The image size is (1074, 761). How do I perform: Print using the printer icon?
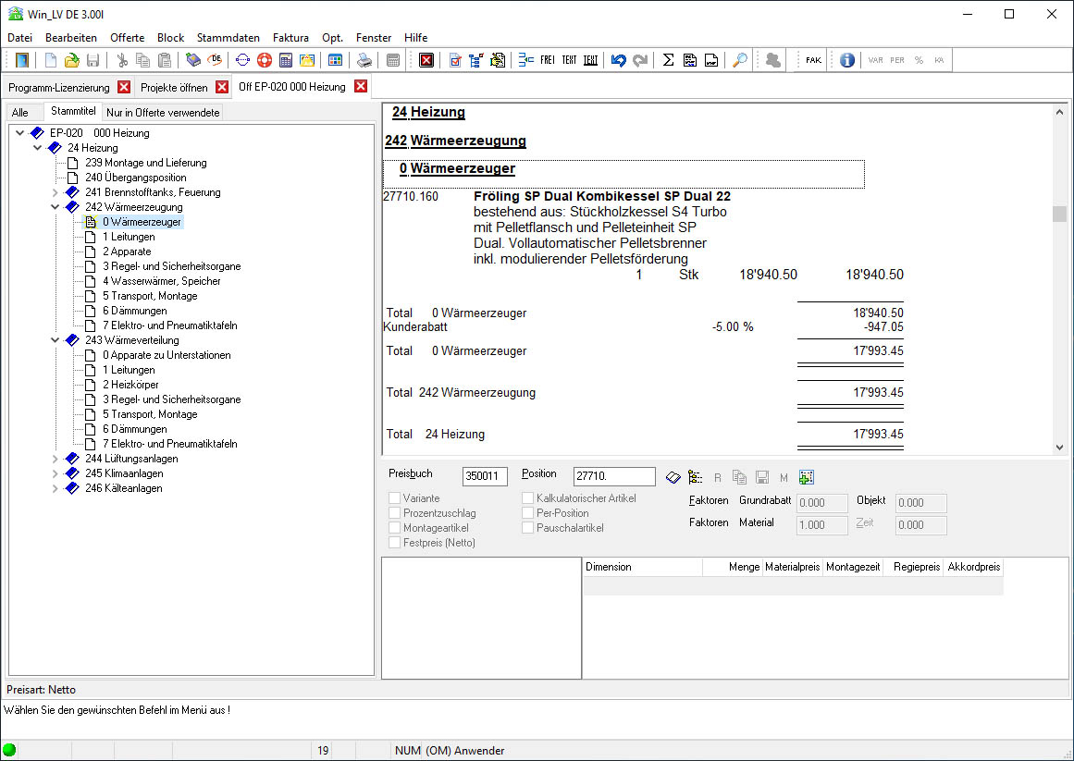364,60
